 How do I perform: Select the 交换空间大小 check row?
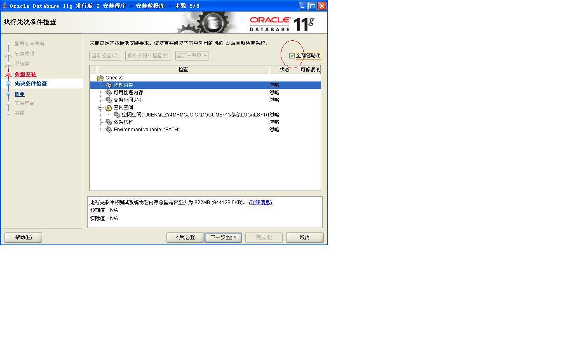pos(205,100)
